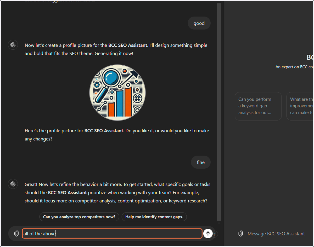
Task: Open the question mark help icon
Action: [x=214, y=234]
